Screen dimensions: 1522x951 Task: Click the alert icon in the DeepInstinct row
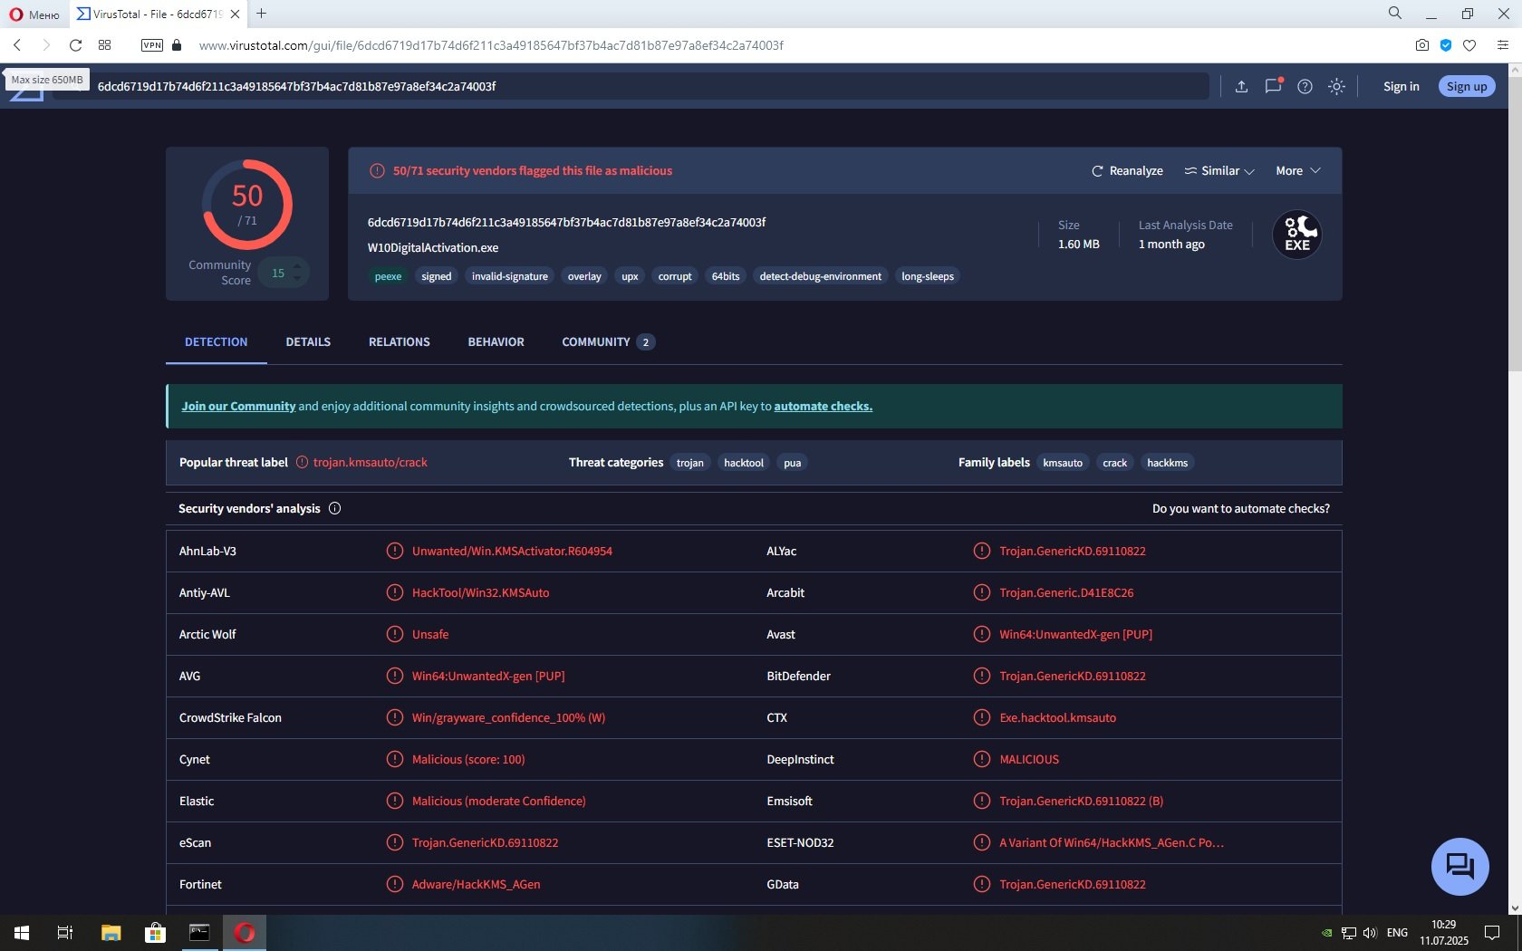coord(982,759)
